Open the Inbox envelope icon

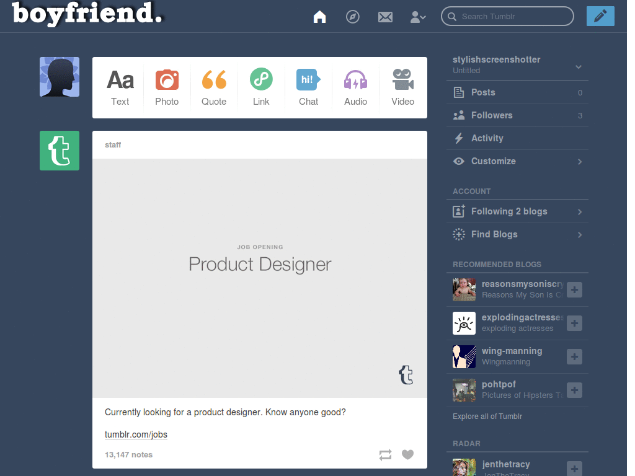pyautogui.click(x=385, y=17)
